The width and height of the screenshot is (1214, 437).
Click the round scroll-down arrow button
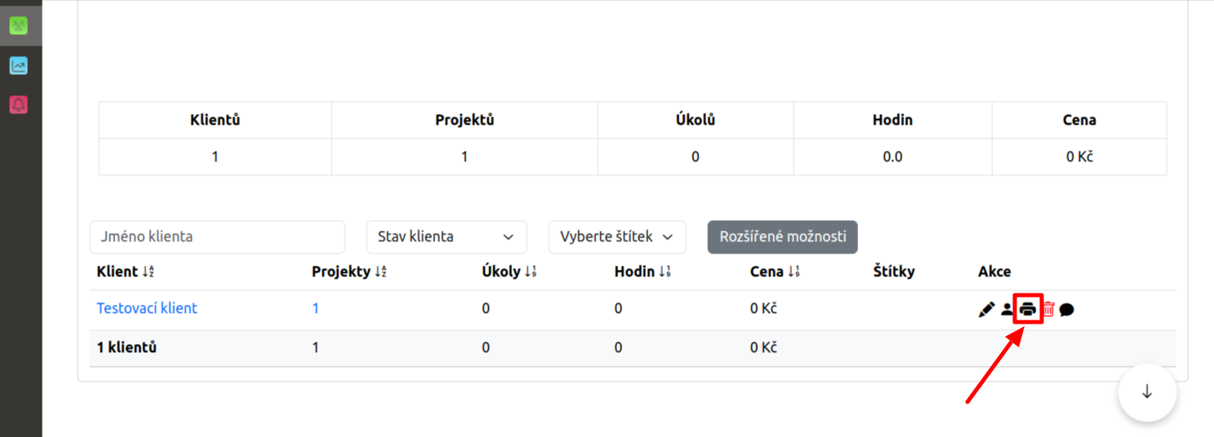[1147, 392]
